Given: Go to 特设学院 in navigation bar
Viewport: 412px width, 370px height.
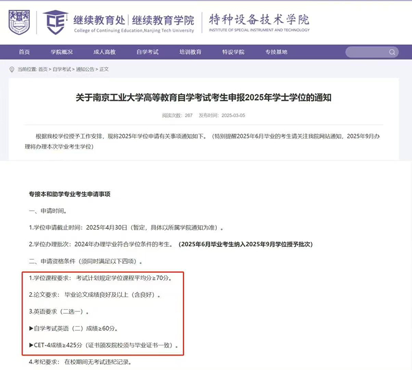Looking at the screenshot, I should click(233, 52).
